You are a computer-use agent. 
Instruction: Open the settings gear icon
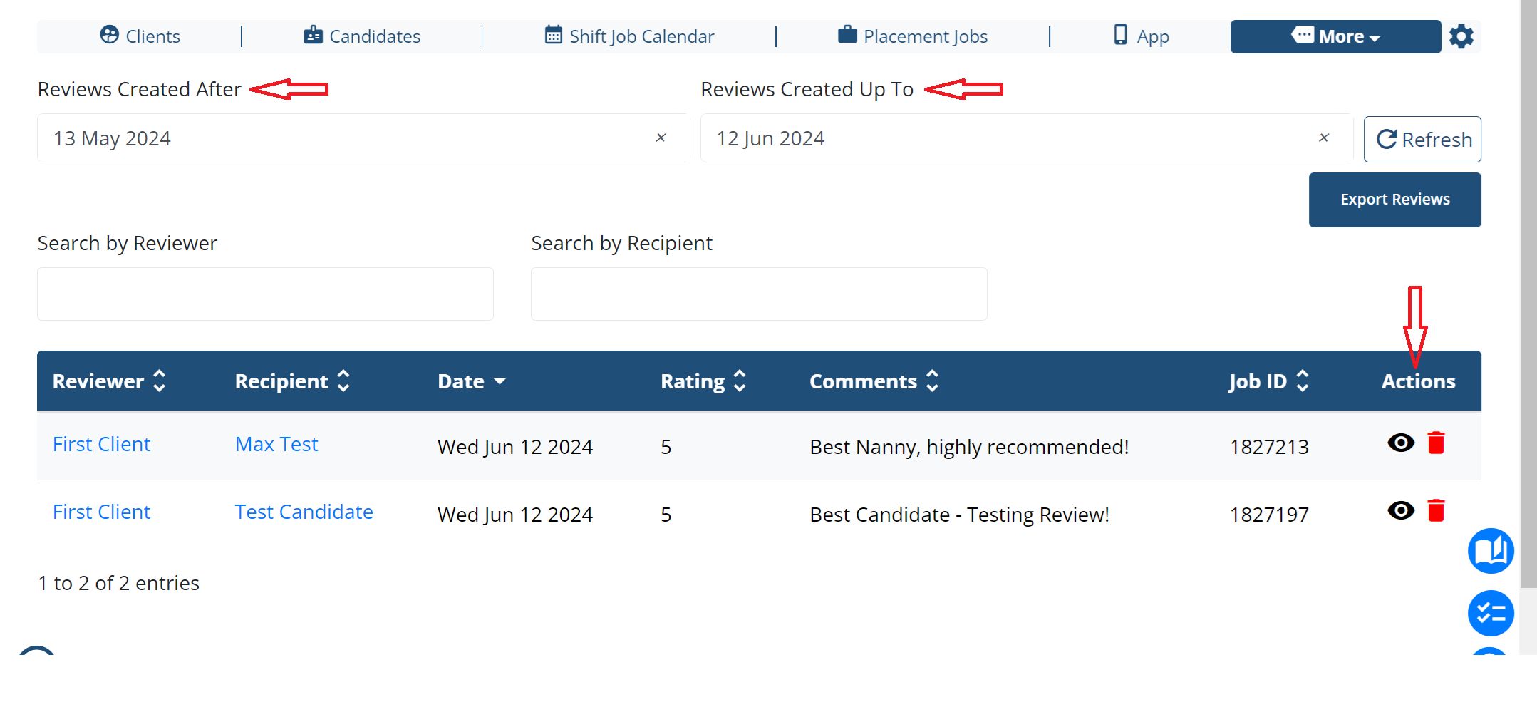click(x=1461, y=36)
